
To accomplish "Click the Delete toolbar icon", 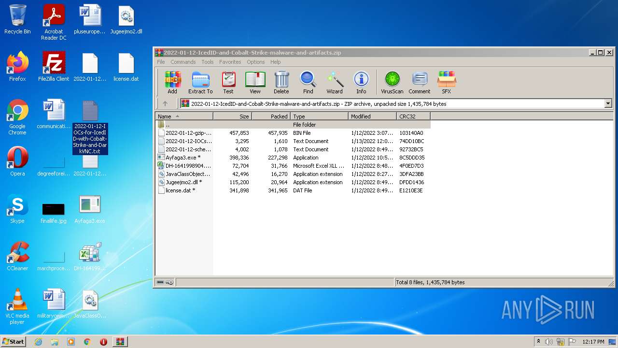I will coord(281,82).
